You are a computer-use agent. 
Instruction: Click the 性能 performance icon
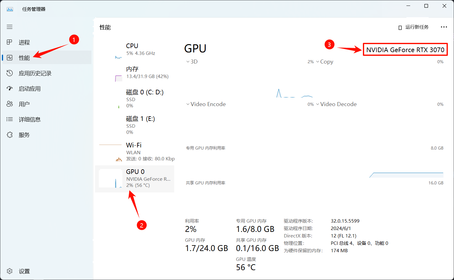10,58
